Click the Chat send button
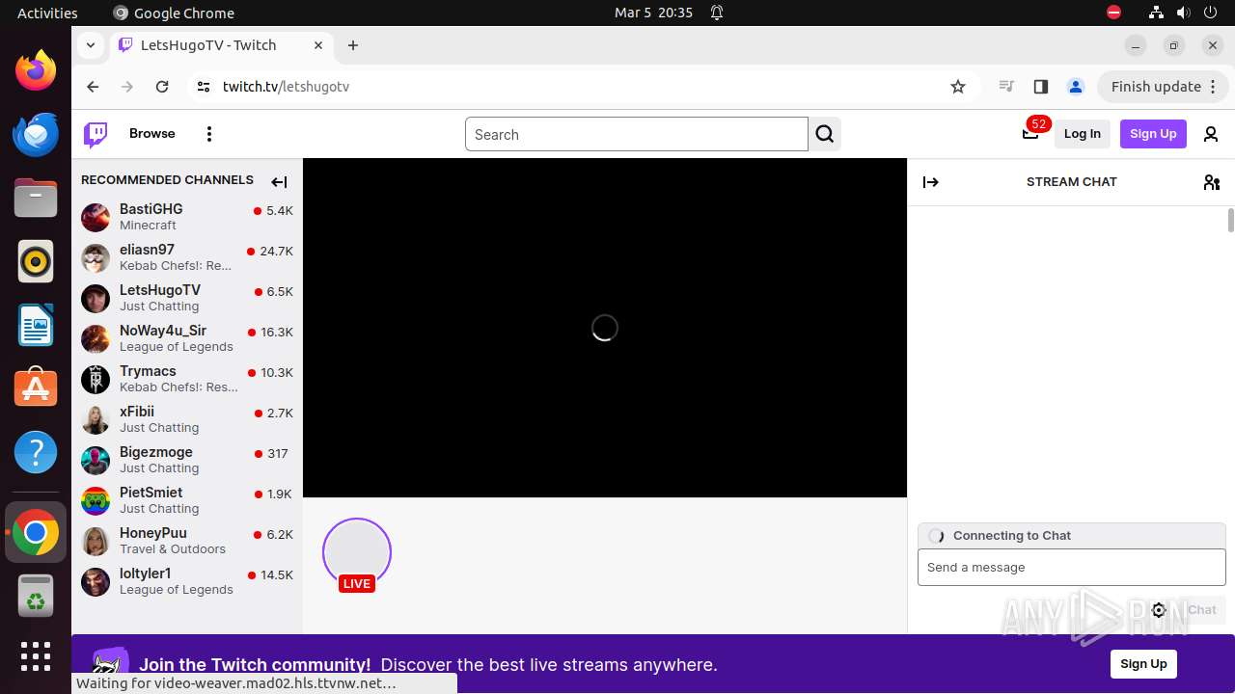The width and height of the screenshot is (1235, 694). [1201, 610]
